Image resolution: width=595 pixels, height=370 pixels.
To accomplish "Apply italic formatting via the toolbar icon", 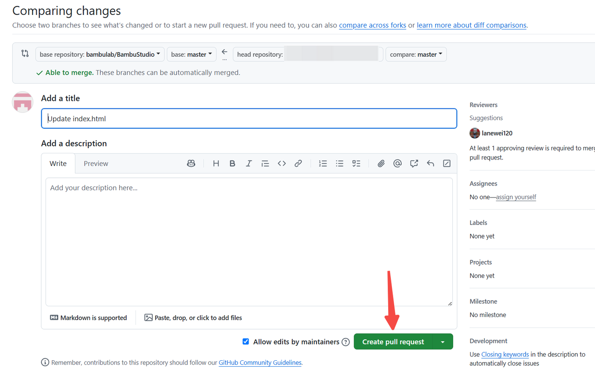I will point(249,164).
